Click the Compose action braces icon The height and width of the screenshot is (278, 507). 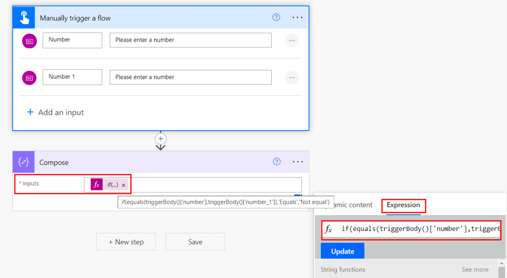click(x=24, y=162)
